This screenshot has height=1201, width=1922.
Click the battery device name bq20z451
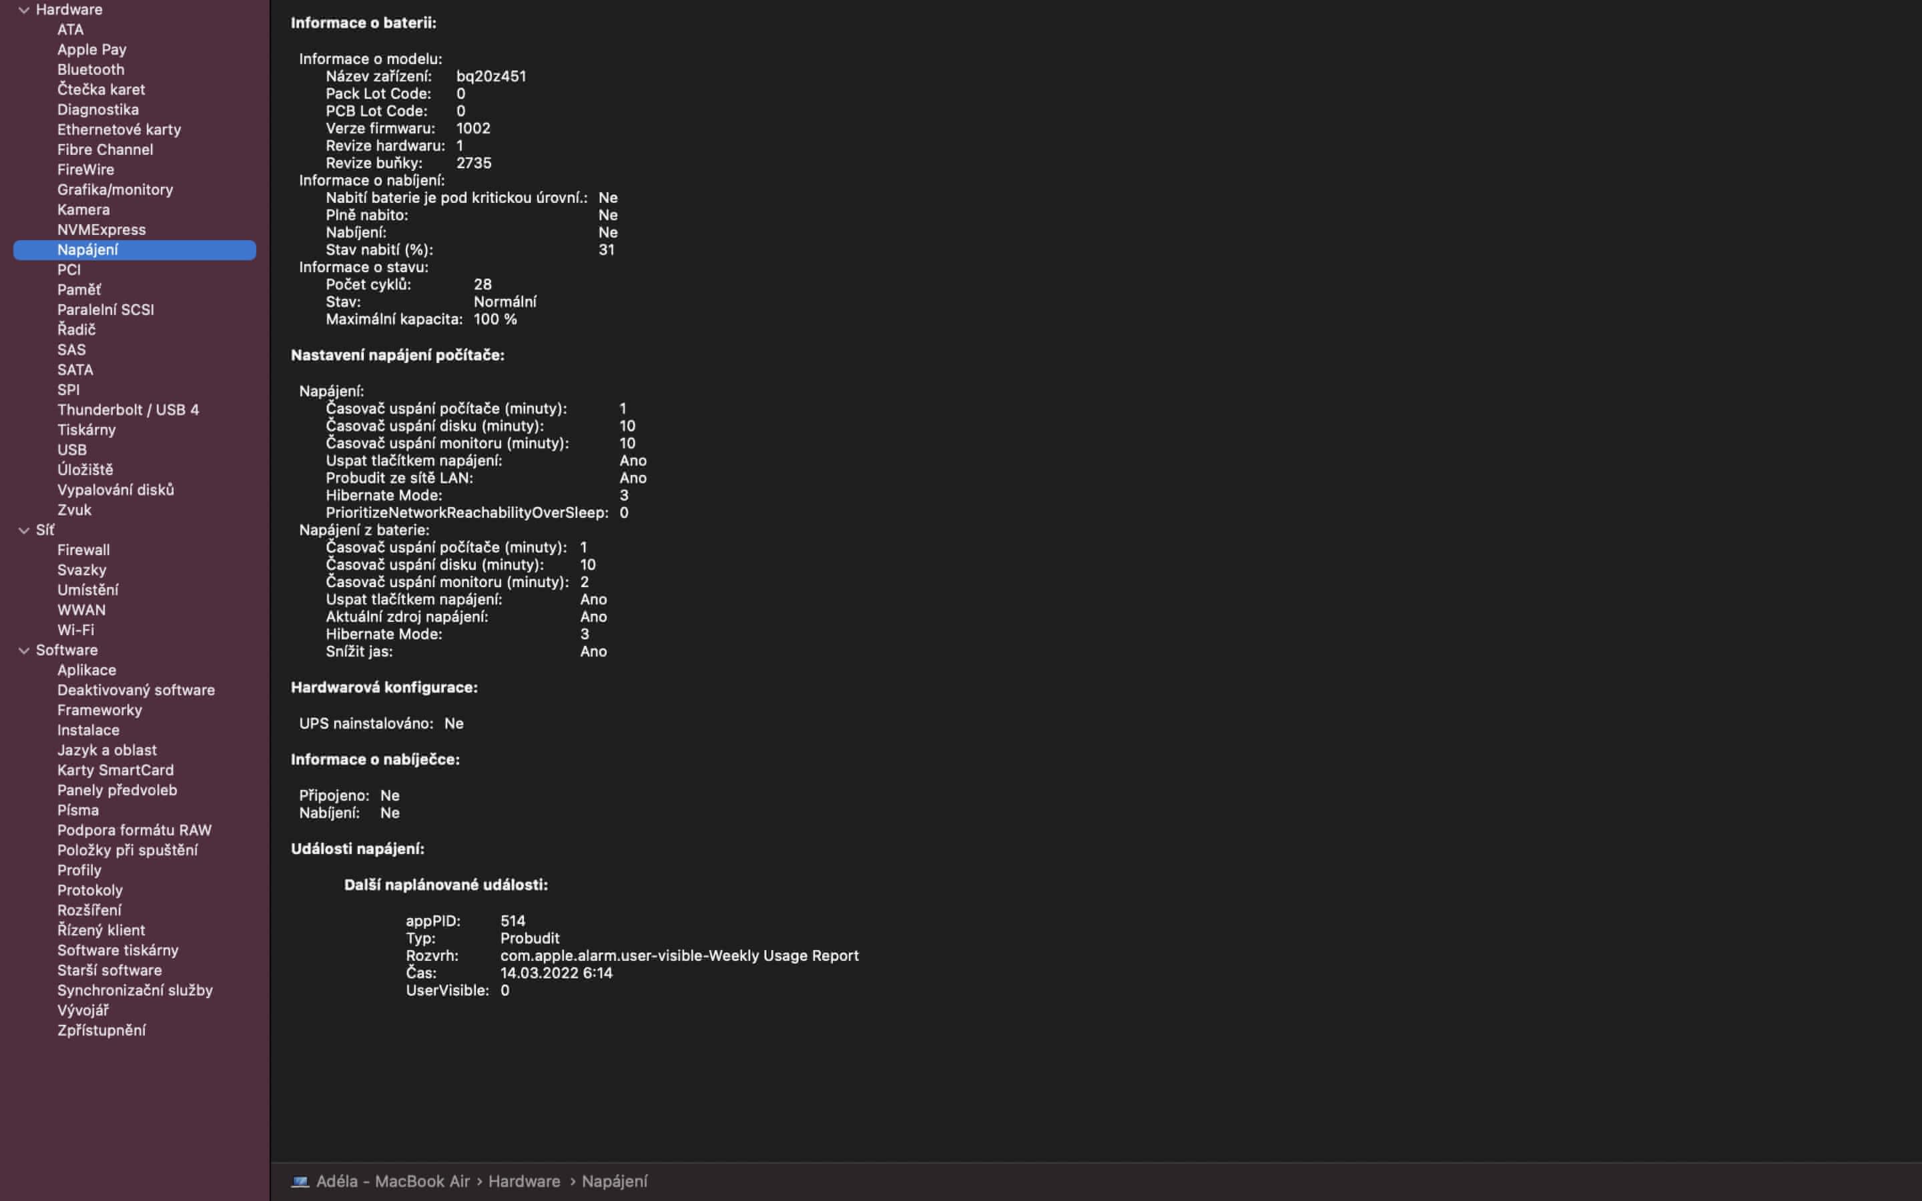click(491, 76)
